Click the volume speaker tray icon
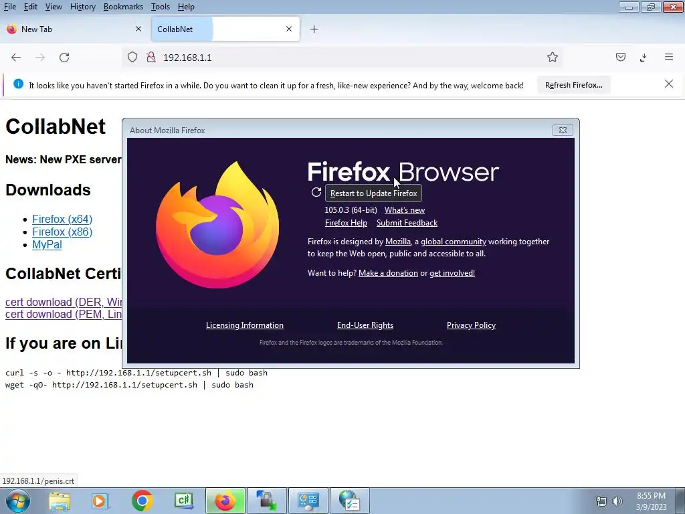The height and width of the screenshot is (514, 685). (617, 501)
